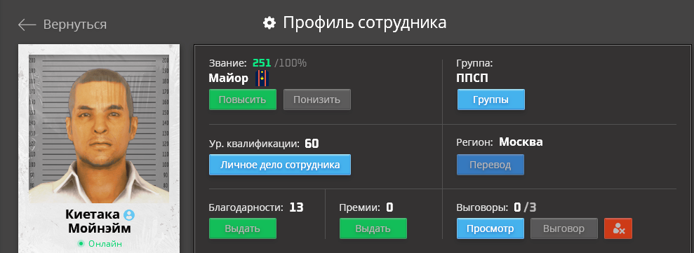This screenshot has height=253, width=694.
Task: Promote employee with Повысить button
Action: pyautogui.click(x=243, y=100)
